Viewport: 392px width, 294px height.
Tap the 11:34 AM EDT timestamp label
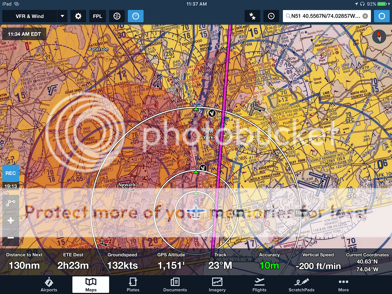click(x=24, y=34)
